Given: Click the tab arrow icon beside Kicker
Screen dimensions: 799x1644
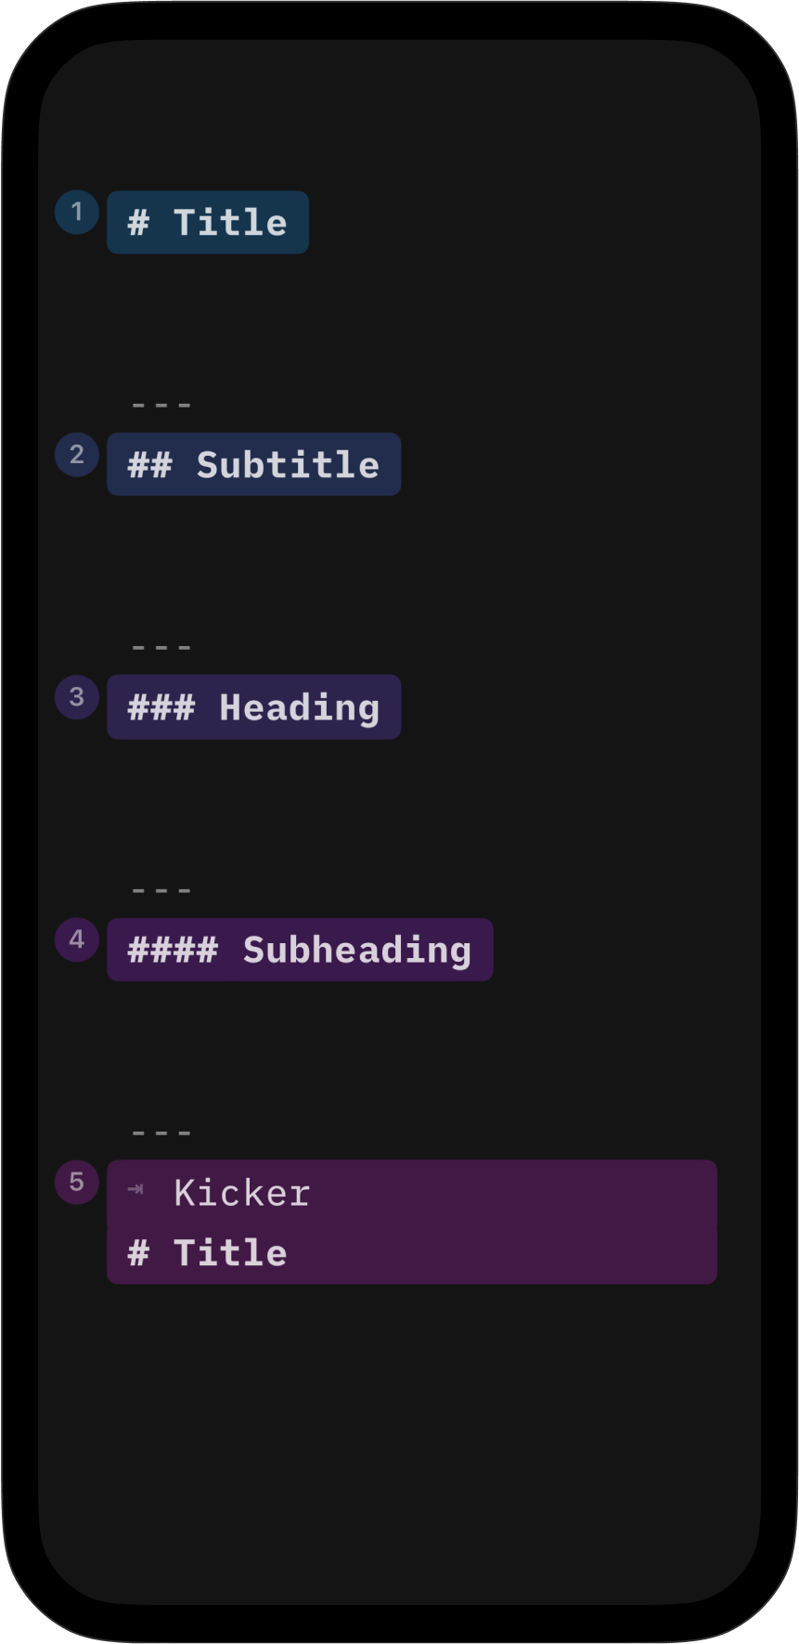Looking at the screenshot, I should pyautogui.click(x=136, y=1190).
